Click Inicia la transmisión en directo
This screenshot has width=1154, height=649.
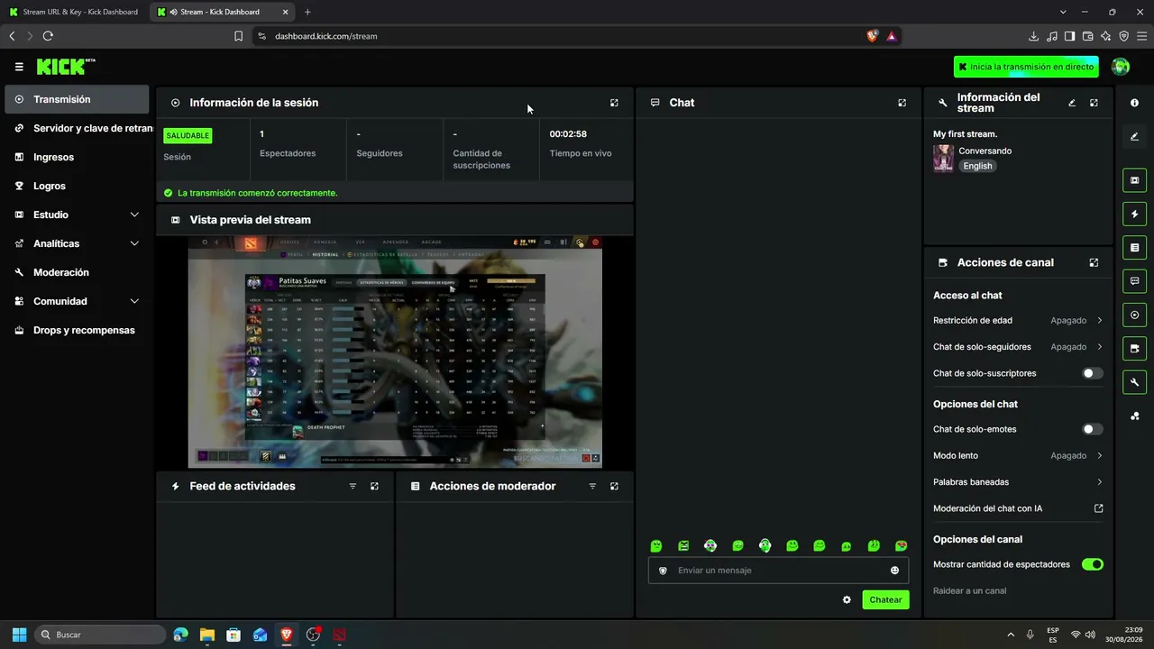point(1026,67)
